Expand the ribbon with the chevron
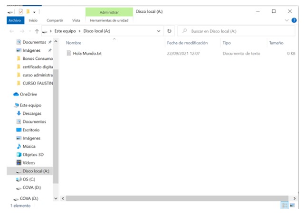This screenshot has height=215, width=304. pos(287,20)
